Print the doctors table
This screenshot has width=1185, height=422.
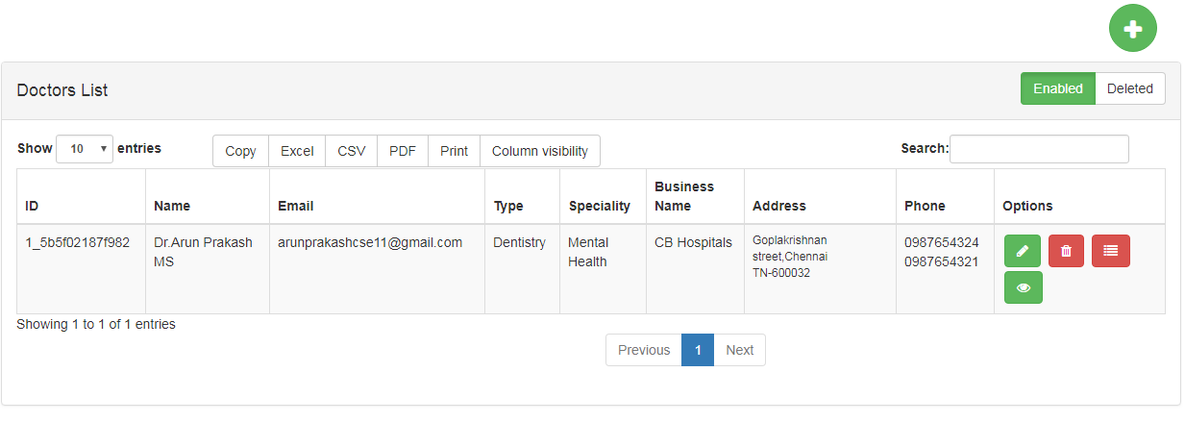(x=454, y=151)
